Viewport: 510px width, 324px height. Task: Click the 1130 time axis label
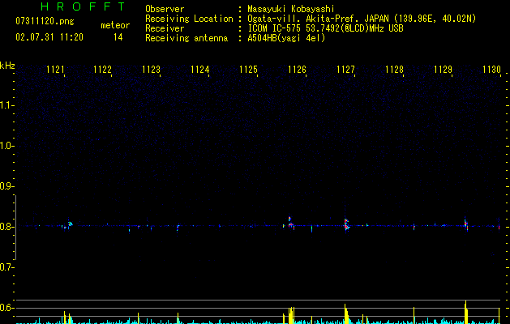[492, 70]
